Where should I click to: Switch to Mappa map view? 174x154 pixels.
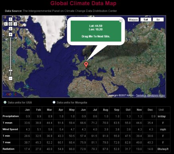[x=133, y=19]
